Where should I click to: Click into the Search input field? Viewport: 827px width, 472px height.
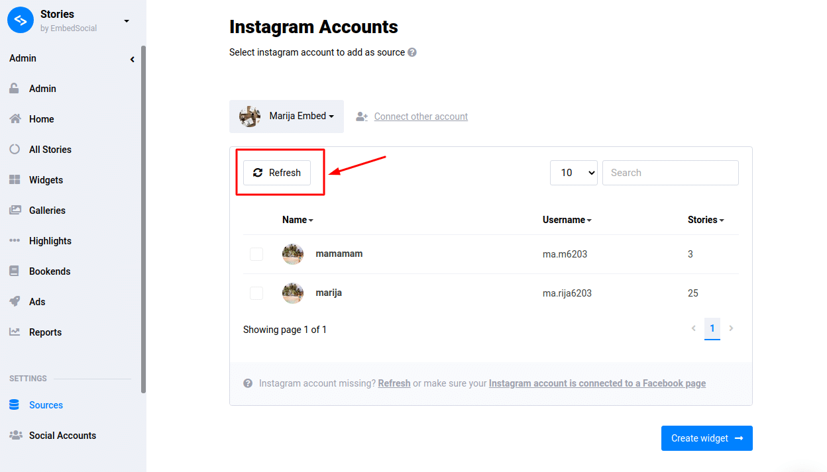671,173
